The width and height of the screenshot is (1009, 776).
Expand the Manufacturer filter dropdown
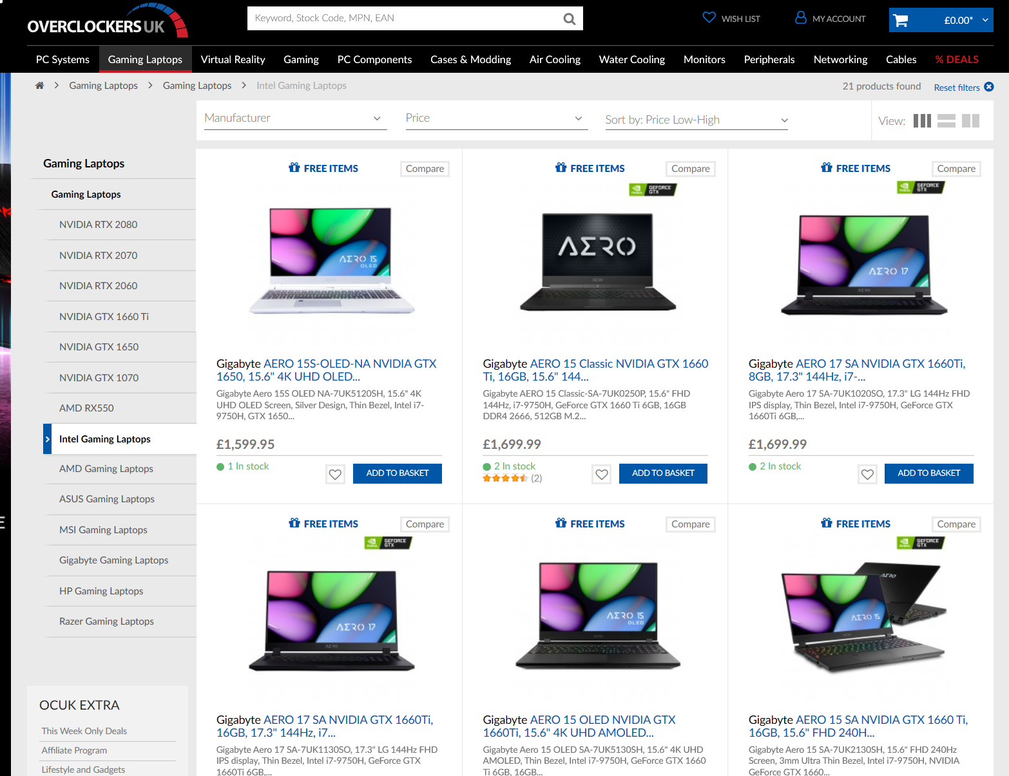point(295,118)
